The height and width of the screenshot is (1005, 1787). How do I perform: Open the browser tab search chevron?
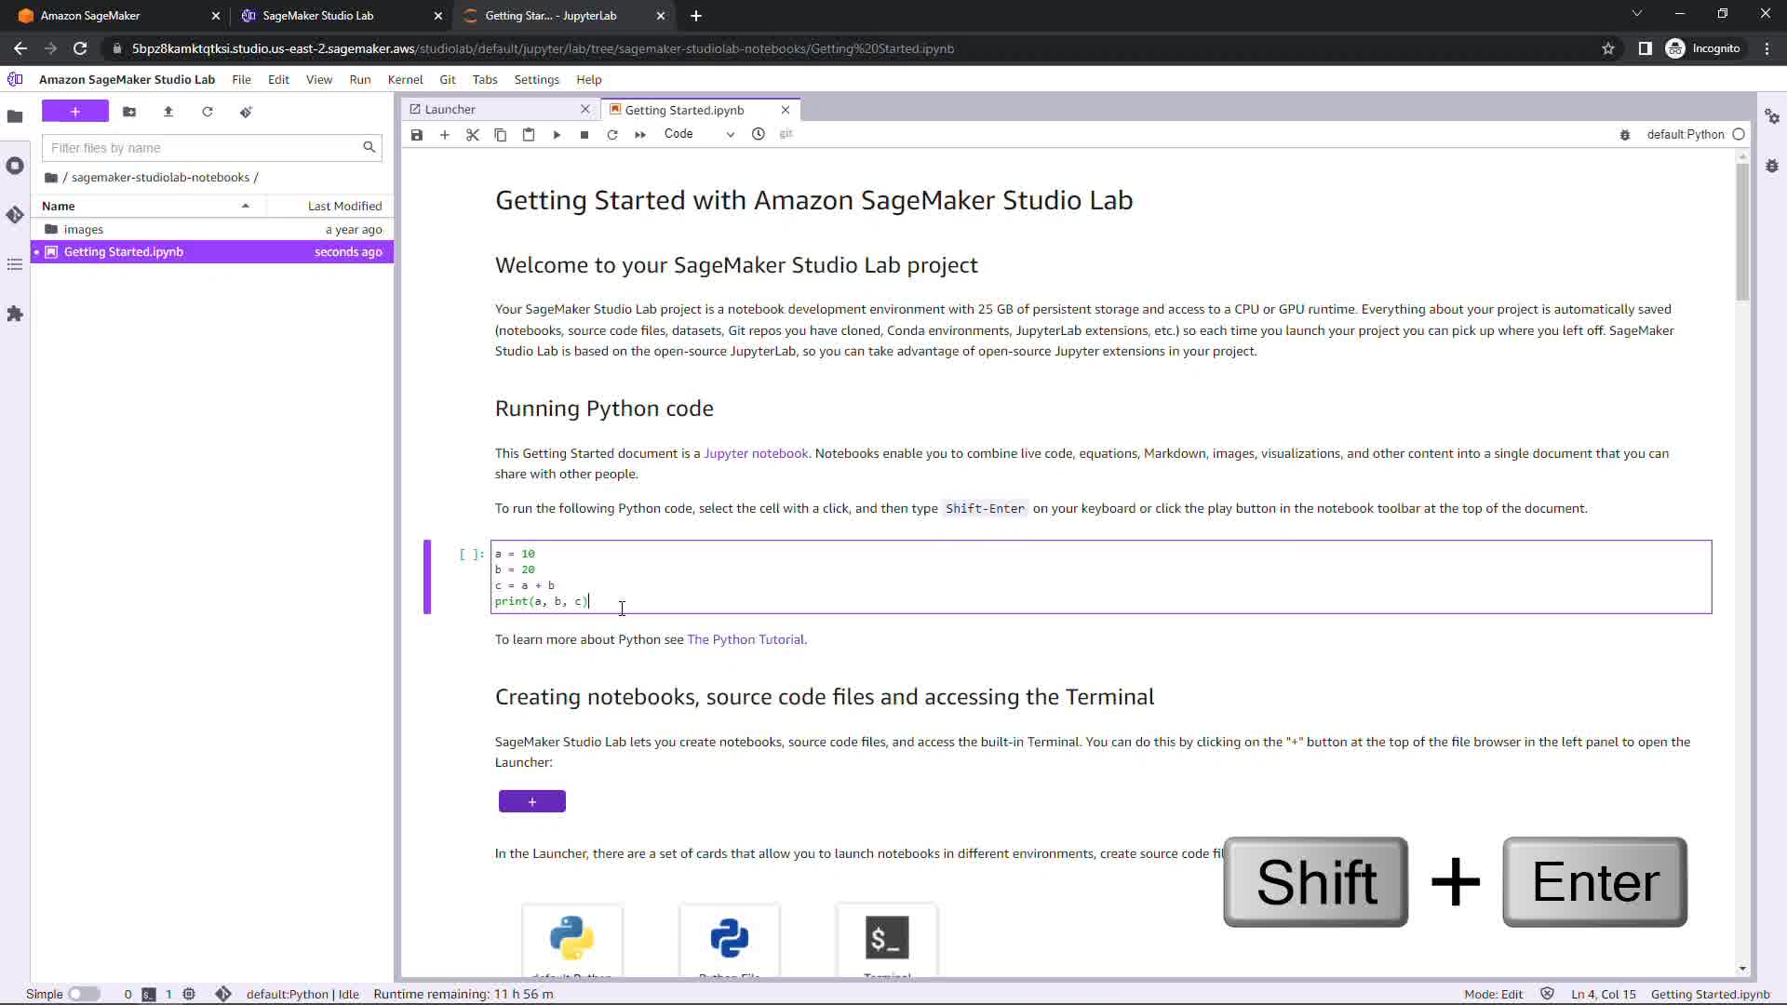click(x=1637, y=14)
